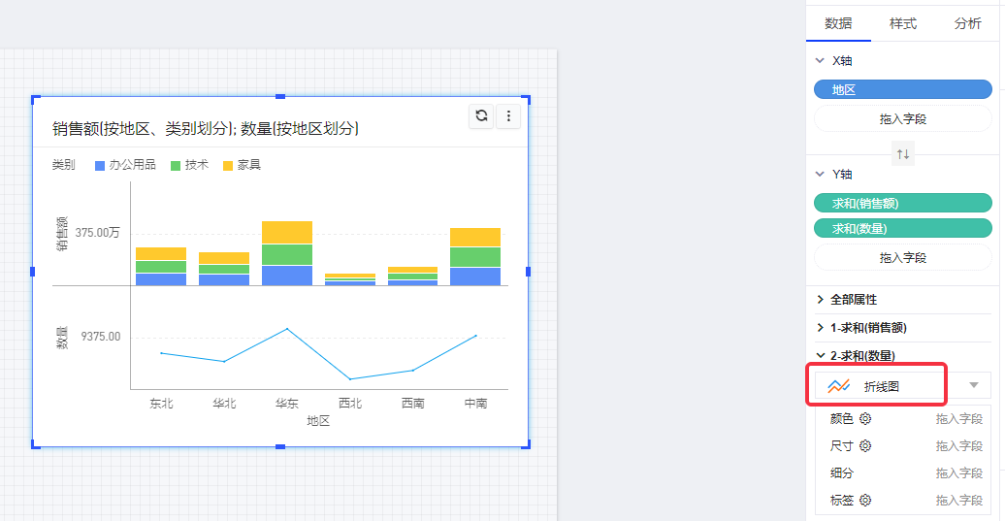This screenshot has height=521, width=1005.
Task: Collapse the Y轴 section
Action: click(820, 175)
